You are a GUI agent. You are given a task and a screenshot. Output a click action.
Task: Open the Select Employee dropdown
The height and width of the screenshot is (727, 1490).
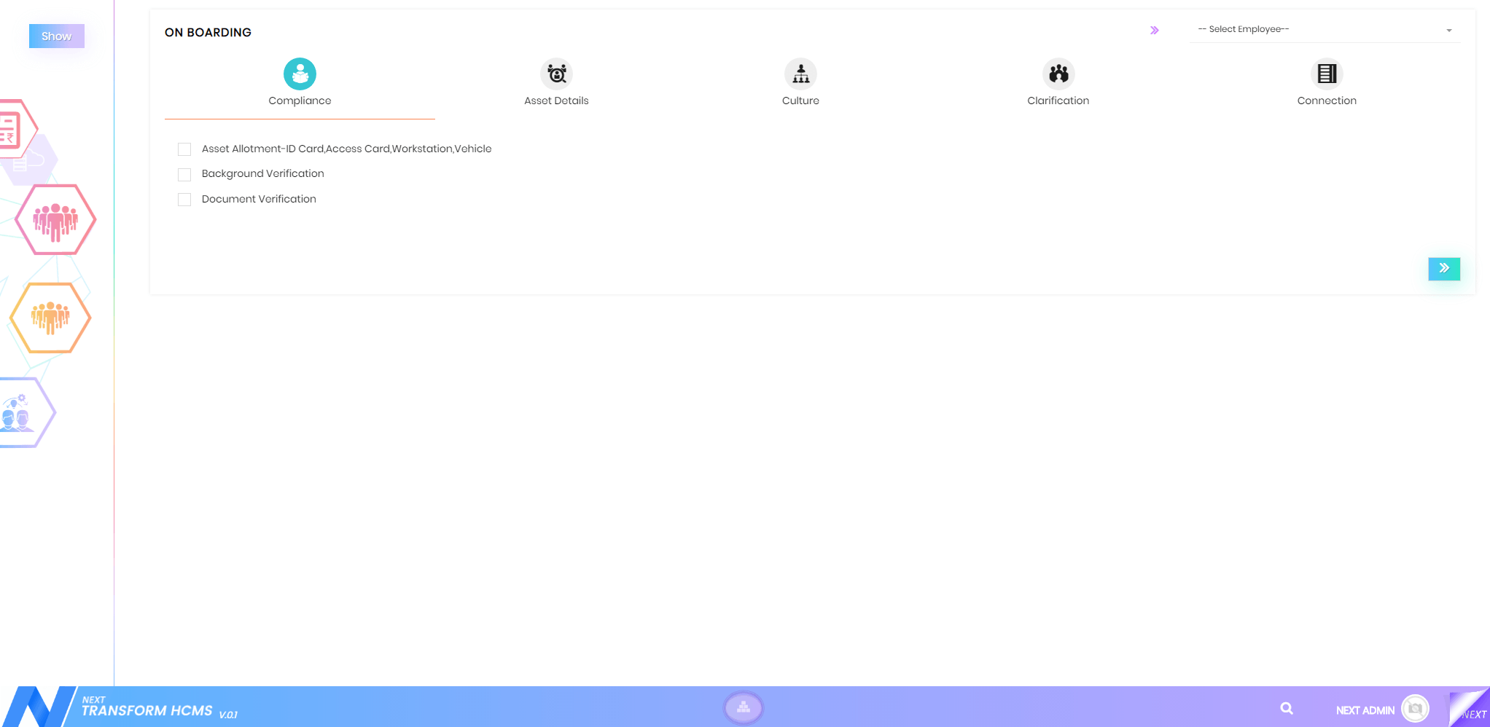[1324, 30]
